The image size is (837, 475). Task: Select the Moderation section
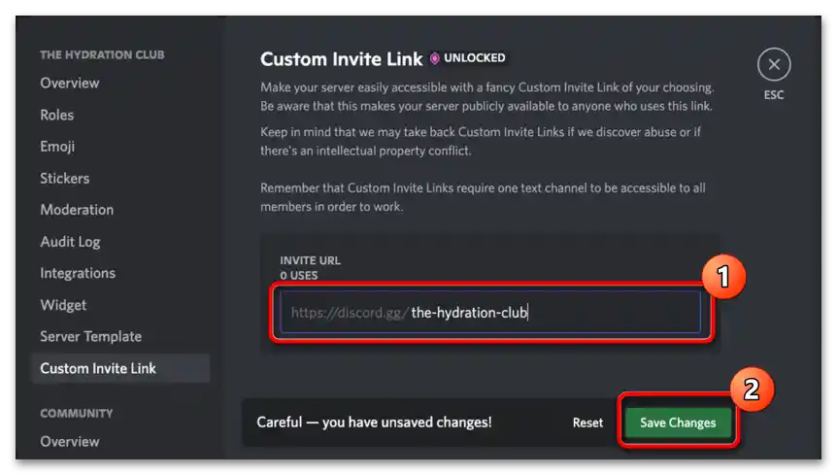pyautogui.click(x=77, y=210)
